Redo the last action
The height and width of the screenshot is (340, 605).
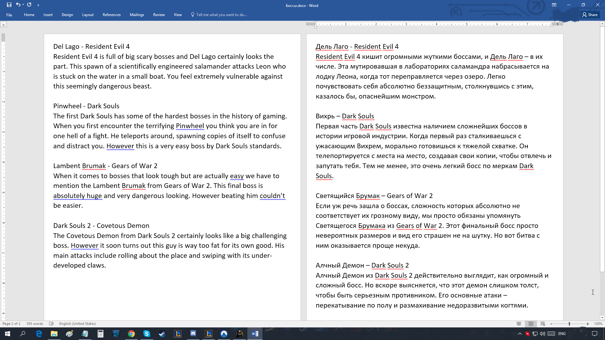[29, 4]
